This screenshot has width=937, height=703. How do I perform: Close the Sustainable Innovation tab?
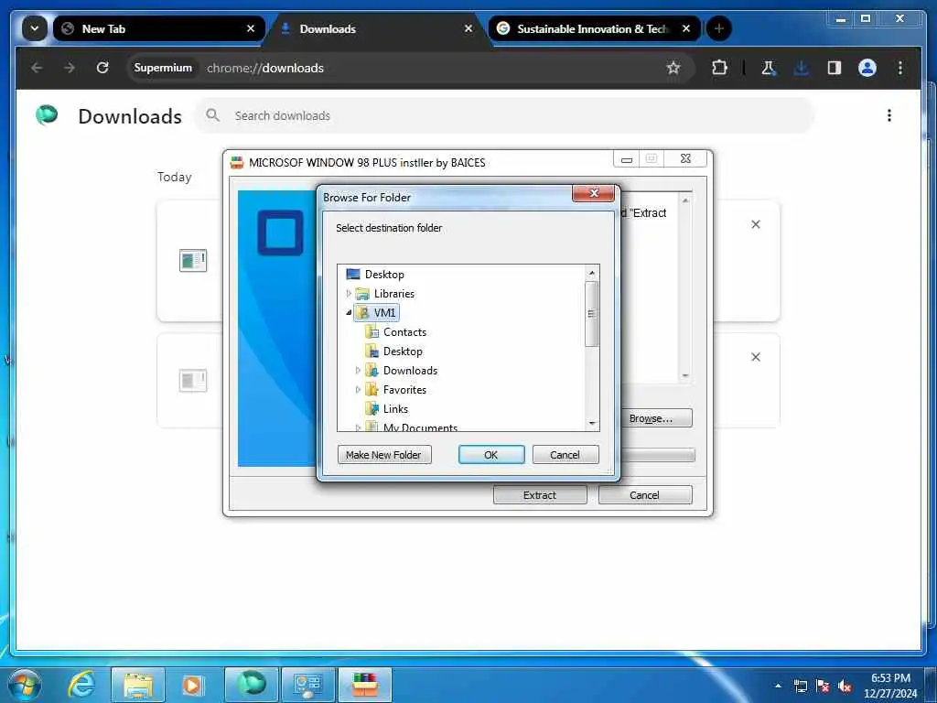click(x=686, y=28)
